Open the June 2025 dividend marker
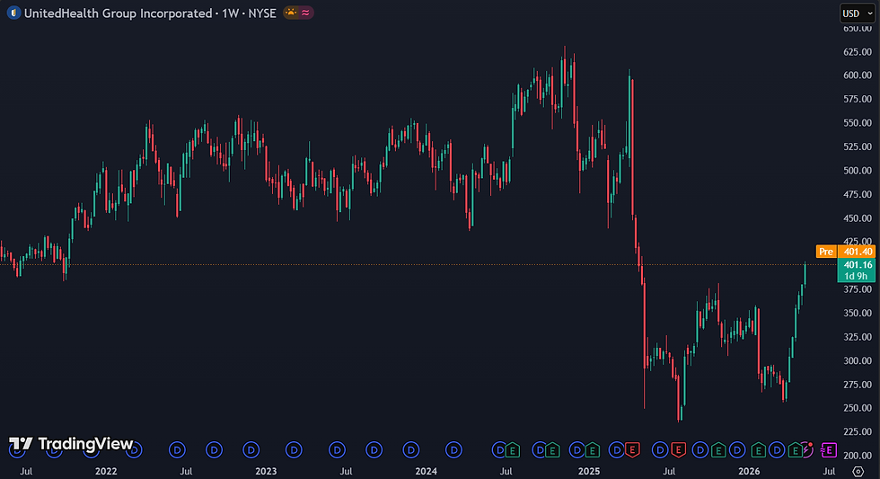The width and height of the screenshot is (880, 479). [660, 450]
